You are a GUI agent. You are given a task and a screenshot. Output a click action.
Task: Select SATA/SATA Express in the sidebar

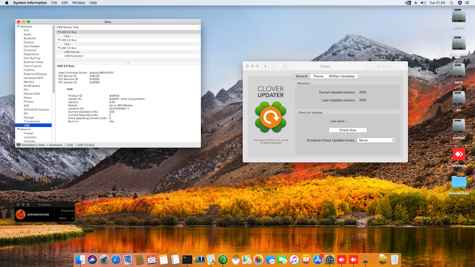[36, 110]
